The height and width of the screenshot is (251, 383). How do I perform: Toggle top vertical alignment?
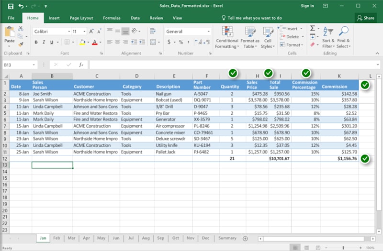tap(110, 30)
